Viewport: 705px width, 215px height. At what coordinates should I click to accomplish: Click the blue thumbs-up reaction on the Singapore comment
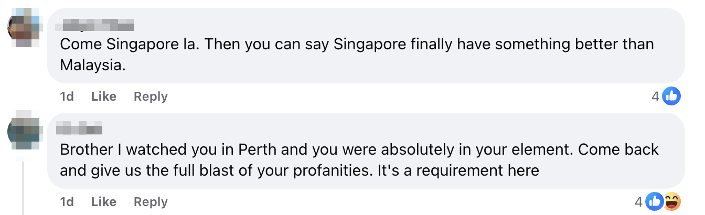[x=671, y=96]
